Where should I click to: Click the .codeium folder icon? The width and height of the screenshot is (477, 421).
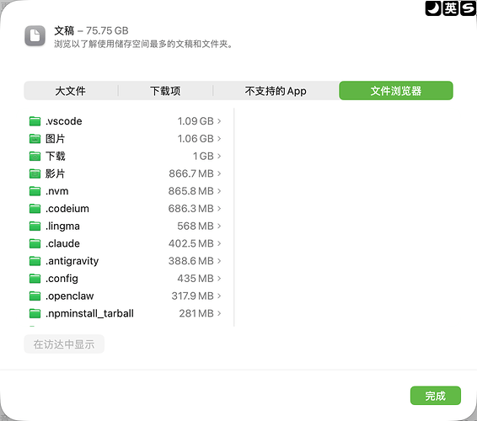[35, 209]
